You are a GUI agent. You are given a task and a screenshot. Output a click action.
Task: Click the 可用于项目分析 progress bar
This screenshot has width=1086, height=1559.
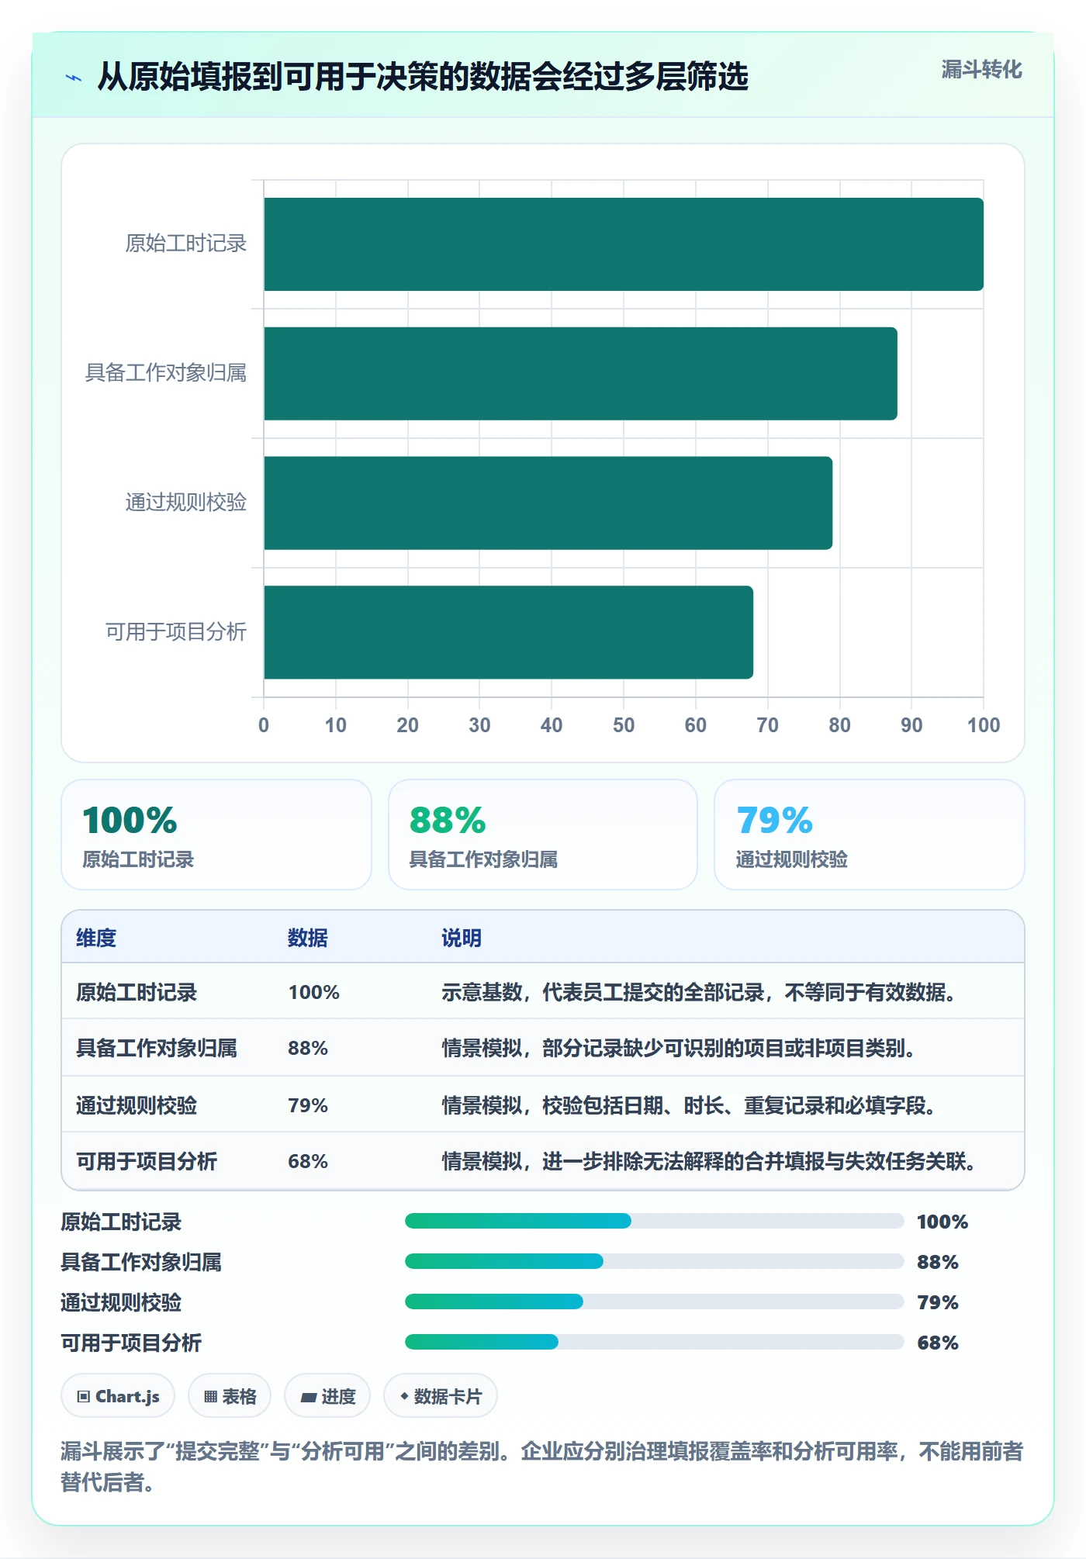point(655,1342)
